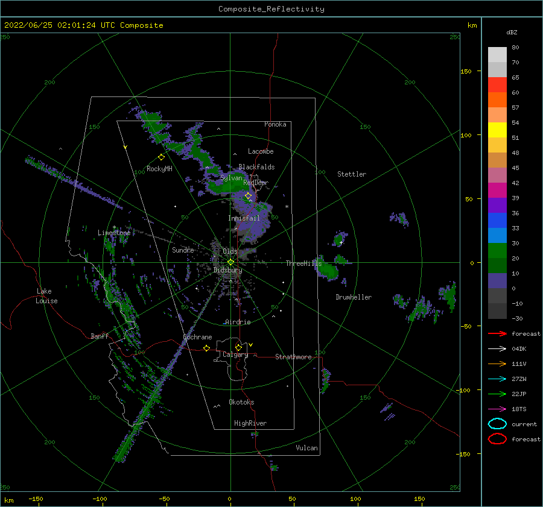Click the Stettler city label
The image size is (543, 507).
click(x=352, y=174)
